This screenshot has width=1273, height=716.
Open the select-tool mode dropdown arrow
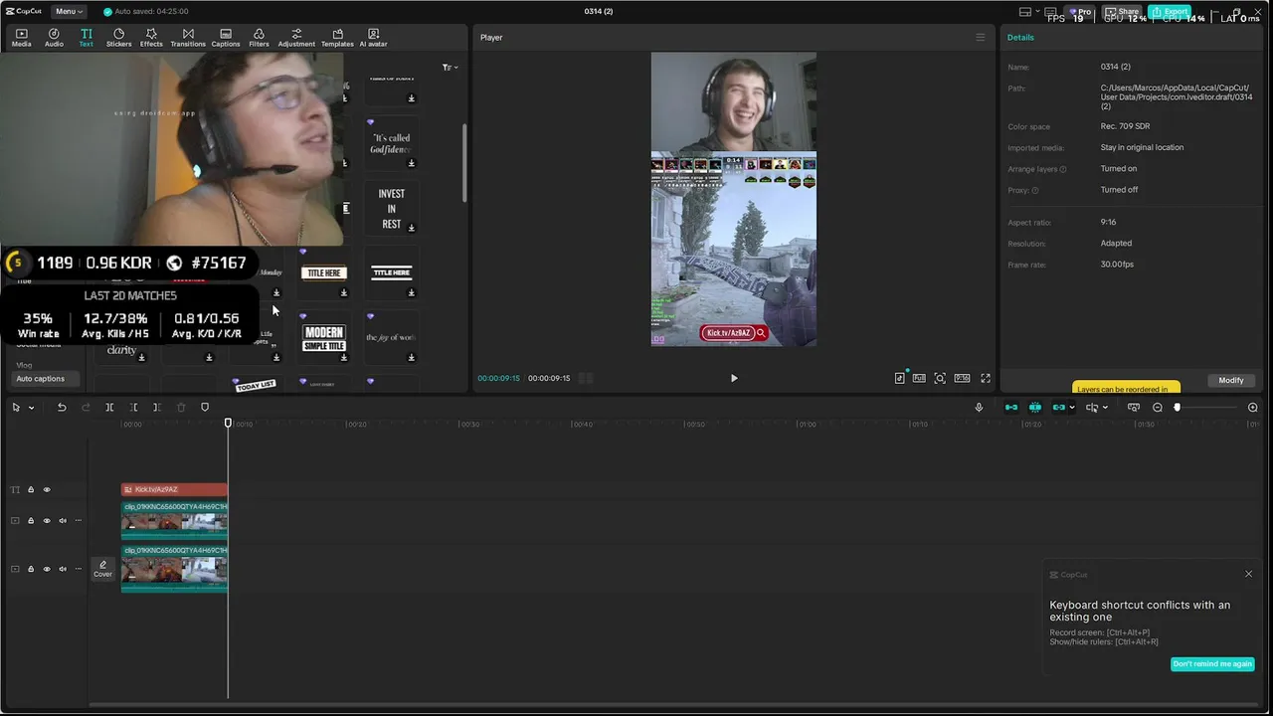(x=31, y=408)
